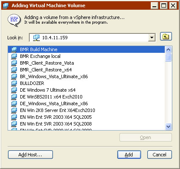Select DE Windows 7 Ultimate x64 entry

tap(86, 90)
